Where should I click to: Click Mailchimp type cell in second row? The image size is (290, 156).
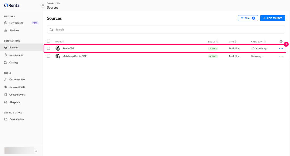(x=234, y=56)
